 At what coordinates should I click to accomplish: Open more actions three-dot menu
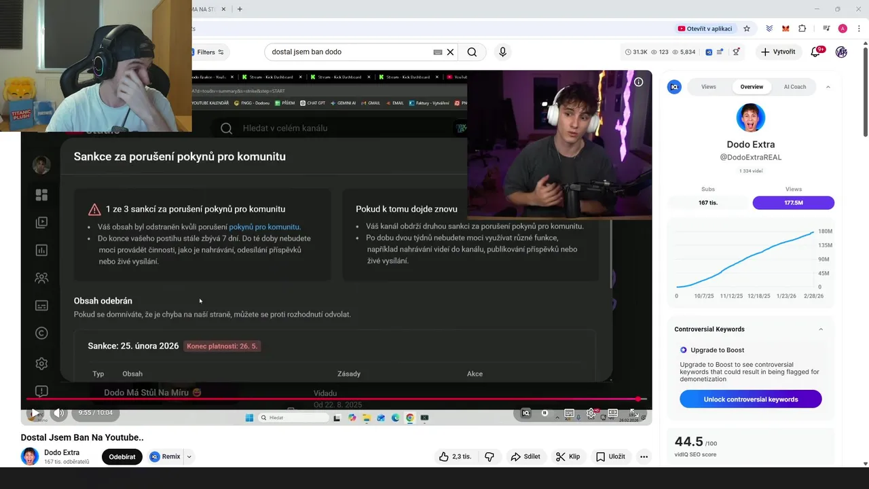pos(644,456)
